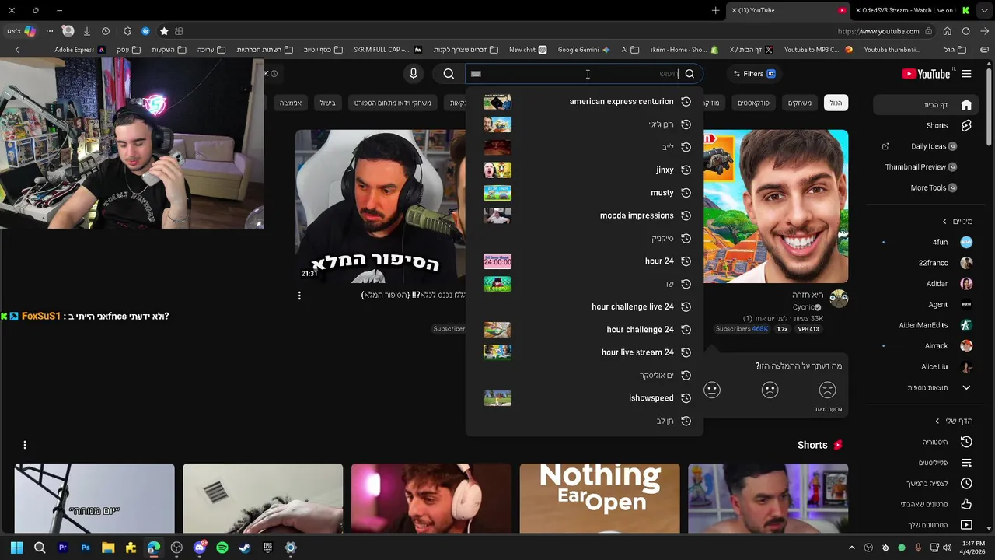This screenshot has width=995, height=560.
Task: Click thumbnail next to 24 hour suggestion
Action: click(497, 261)
